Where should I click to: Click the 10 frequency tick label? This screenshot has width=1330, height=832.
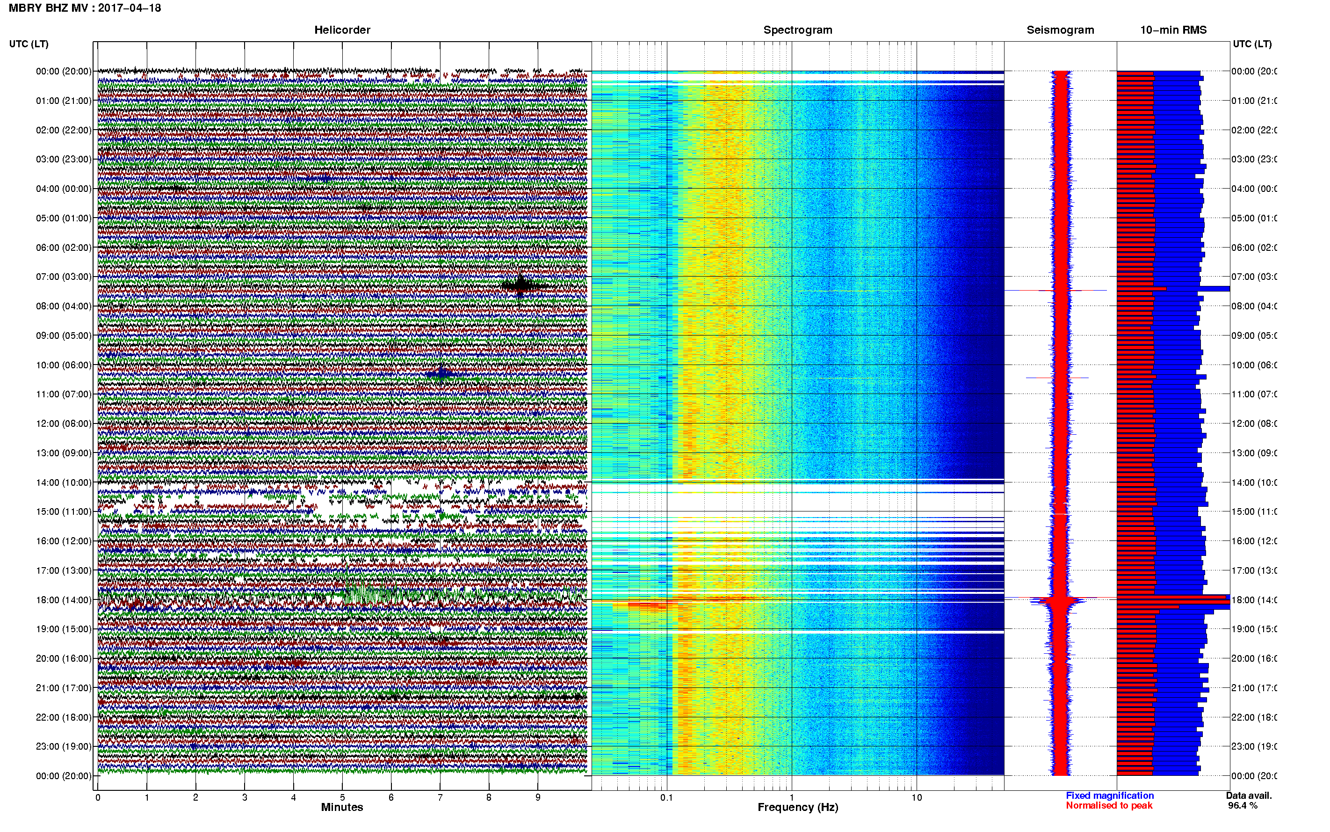click(917, 797)
